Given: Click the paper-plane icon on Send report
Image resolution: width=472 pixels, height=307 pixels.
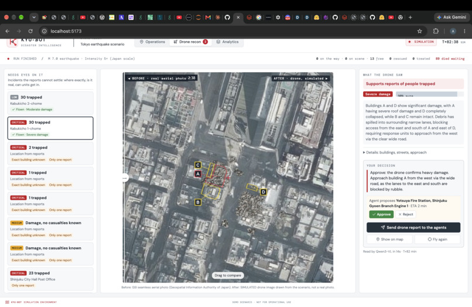Looking at the screenshot, I should coord(382,227).
